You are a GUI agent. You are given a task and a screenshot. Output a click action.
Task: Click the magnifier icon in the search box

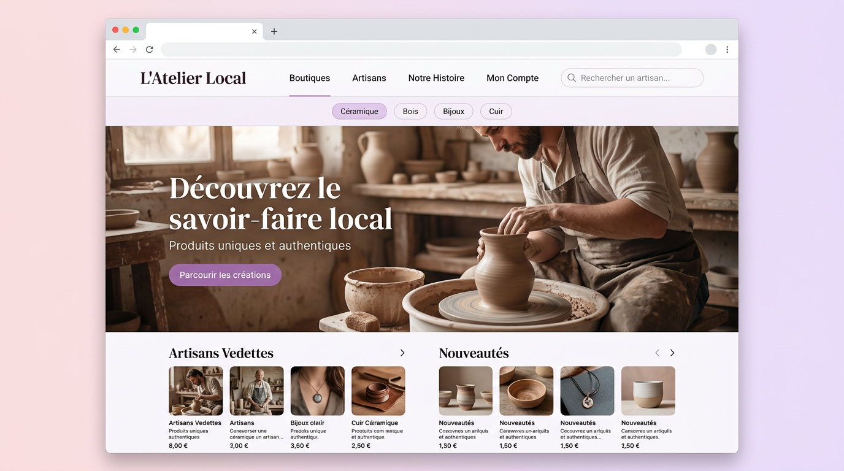(x=572, y=78)
